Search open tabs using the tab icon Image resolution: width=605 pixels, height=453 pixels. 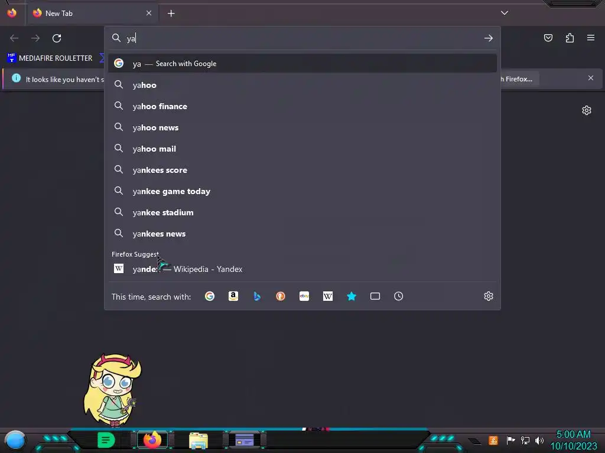coord(375,296)
